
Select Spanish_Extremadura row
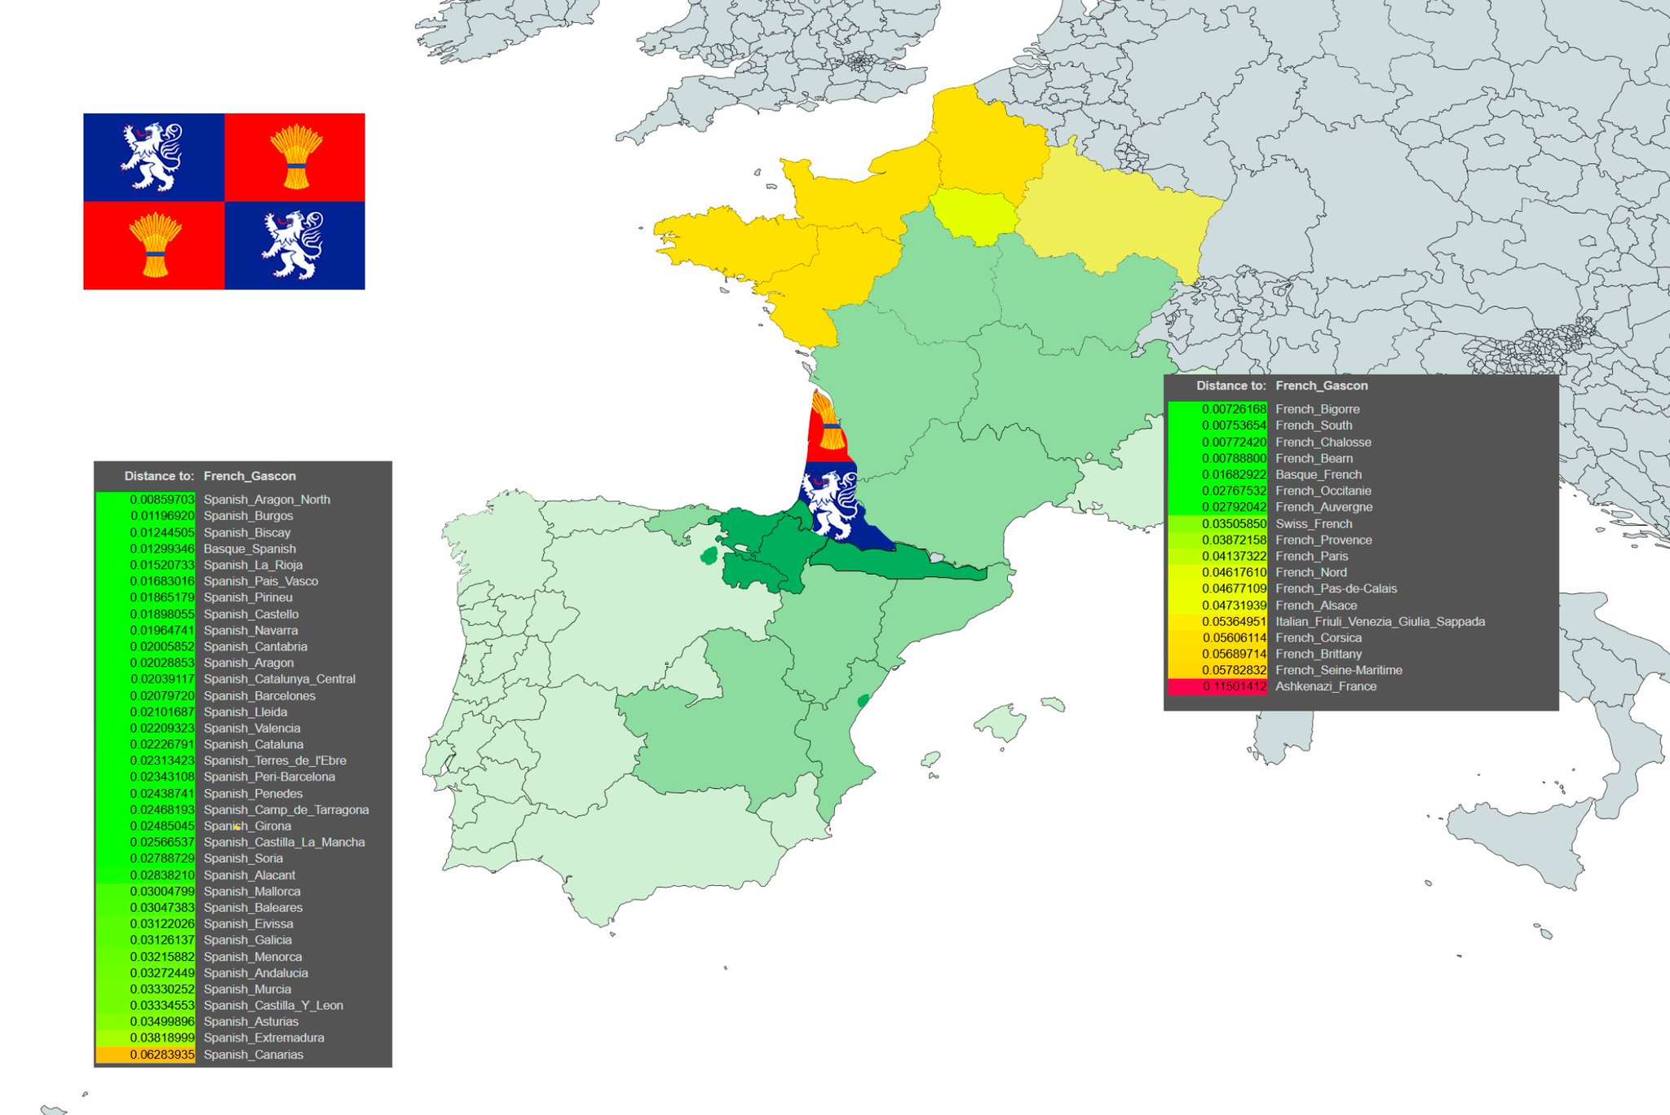coord(243,1038)
